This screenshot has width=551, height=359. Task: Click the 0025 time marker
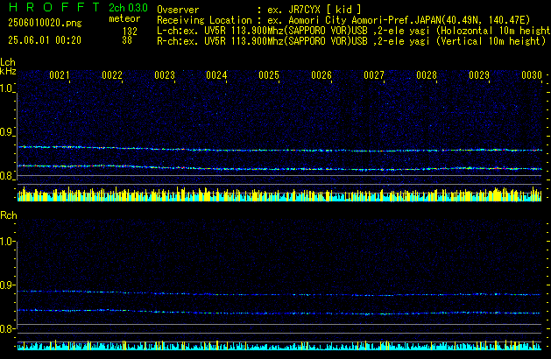tap(269, 75)
